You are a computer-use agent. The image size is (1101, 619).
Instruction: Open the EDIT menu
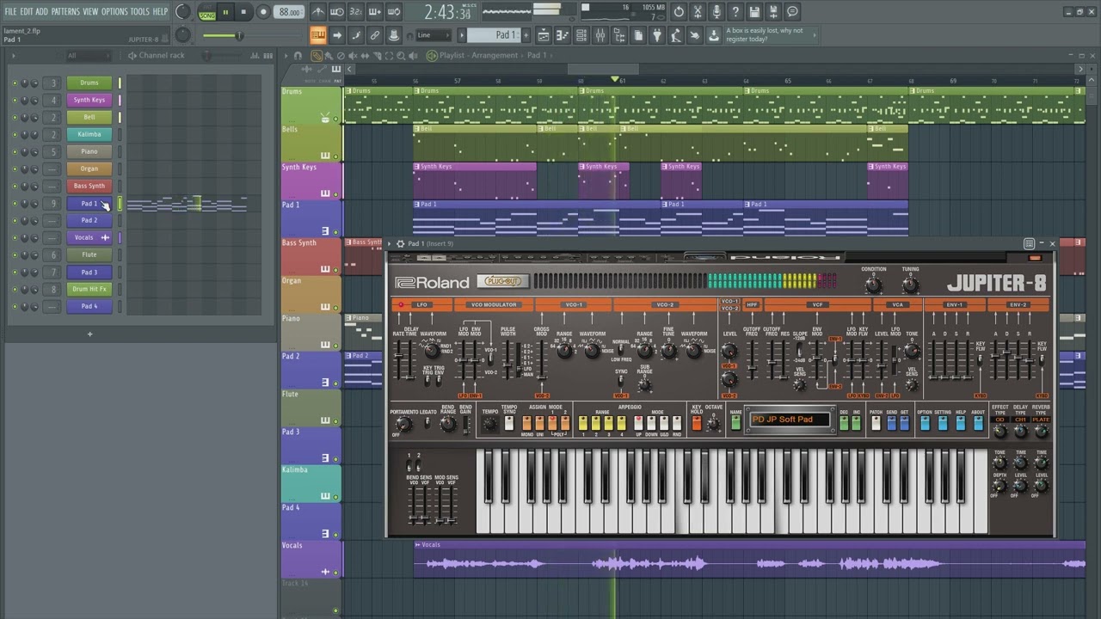pyautogui.click(x=26, y=12)
